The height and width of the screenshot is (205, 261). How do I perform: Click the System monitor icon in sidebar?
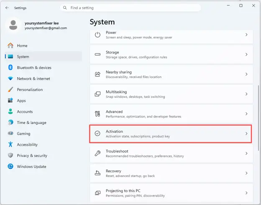click(10, 57)
